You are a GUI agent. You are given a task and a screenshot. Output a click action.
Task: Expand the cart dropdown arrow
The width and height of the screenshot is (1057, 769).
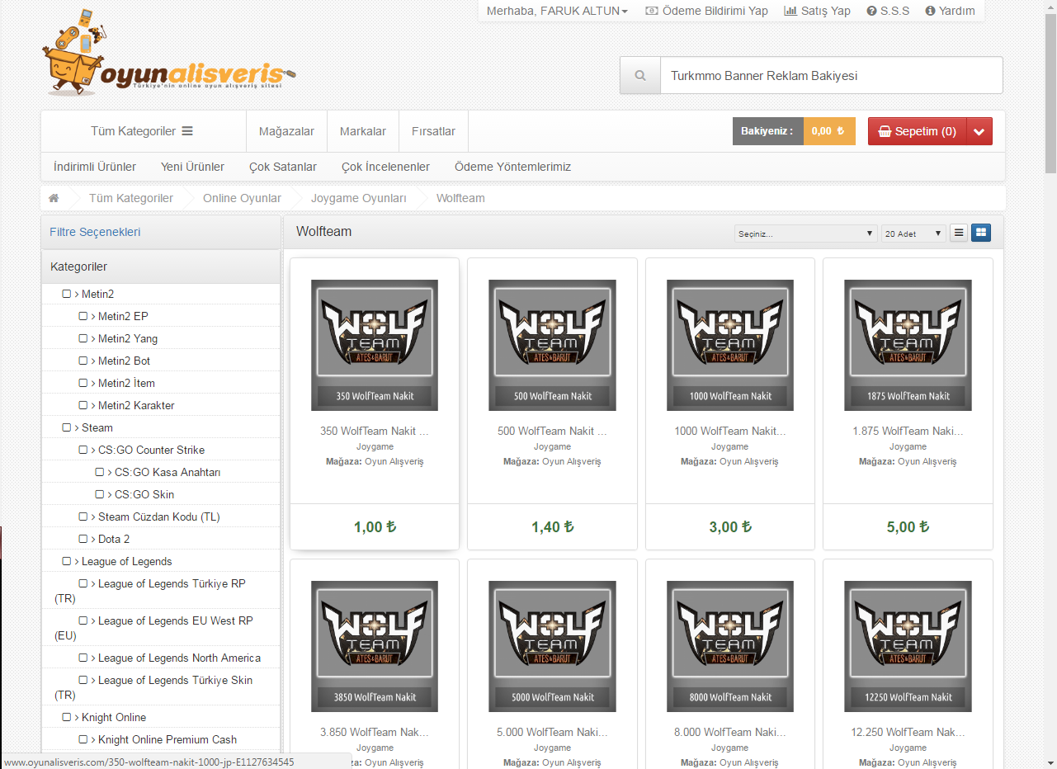(x=979, y=131)
